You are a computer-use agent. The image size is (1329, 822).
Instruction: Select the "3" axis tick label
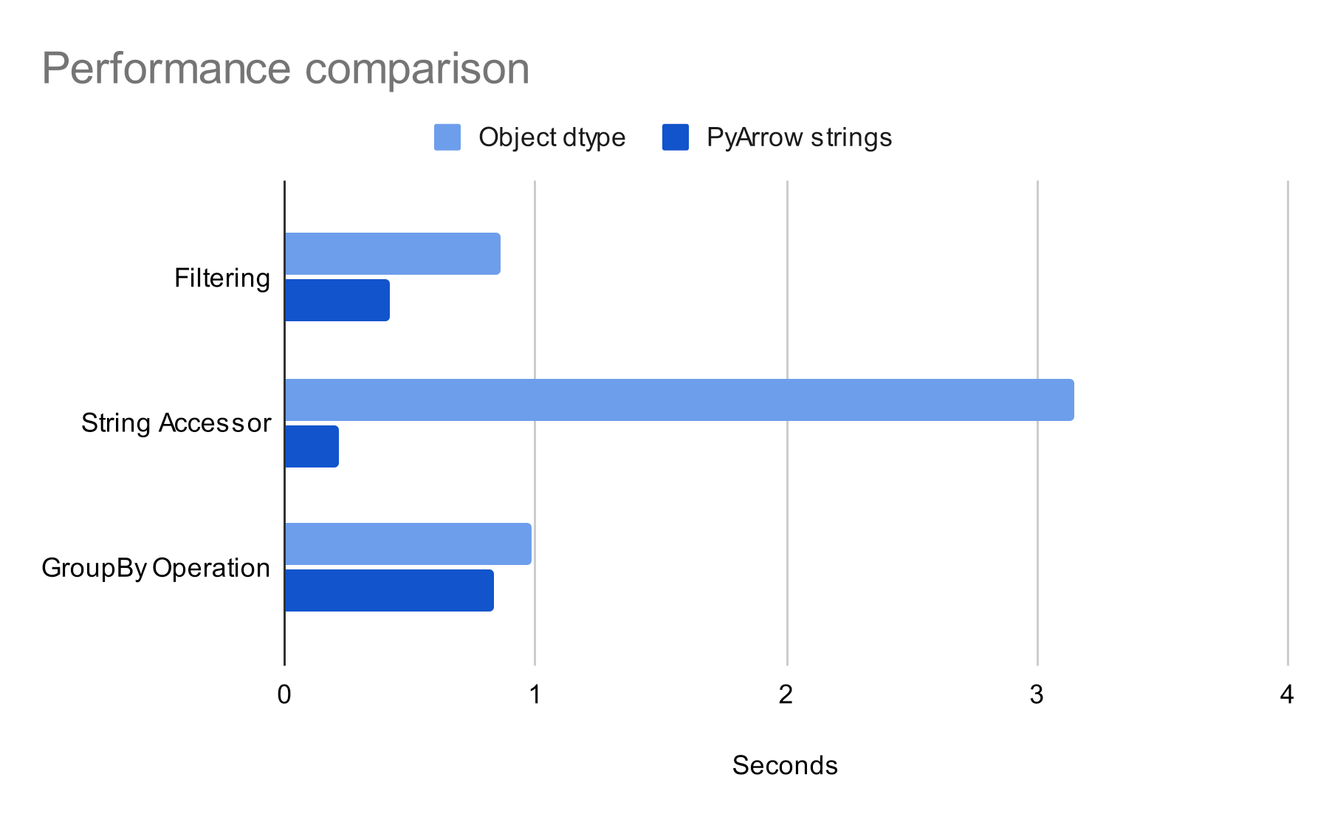click(1037, 695)
